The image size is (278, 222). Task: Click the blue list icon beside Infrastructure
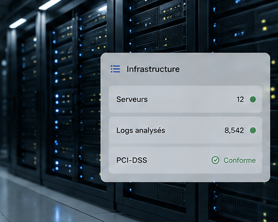115,69
